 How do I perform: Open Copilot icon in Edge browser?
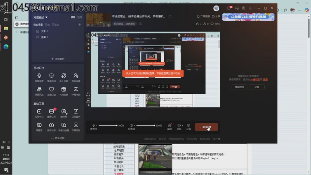click(307, 10)
